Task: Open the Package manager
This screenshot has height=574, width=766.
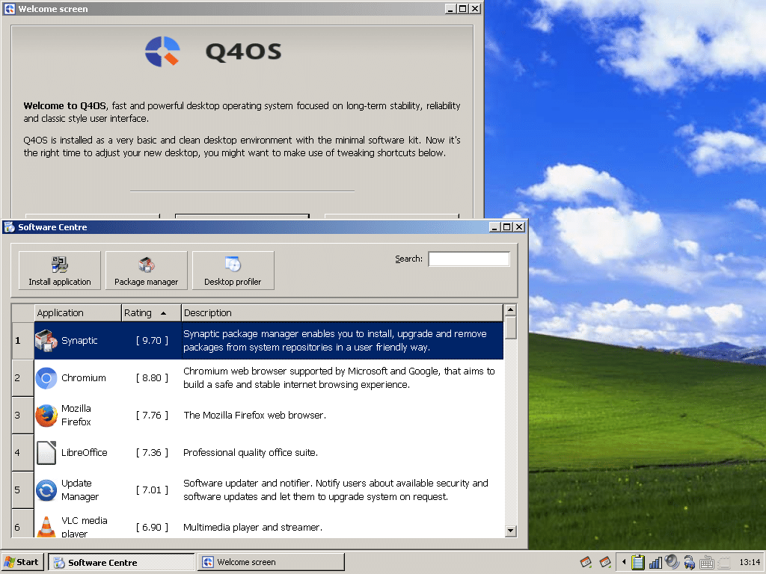Action: click(x=146, y=271)
